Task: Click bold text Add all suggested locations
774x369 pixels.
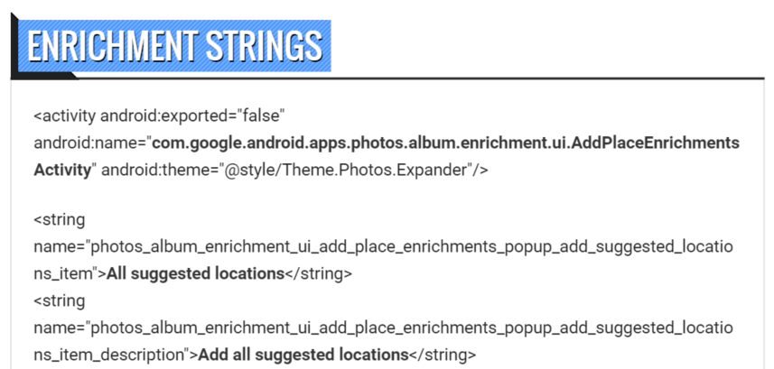Action: click(303, 352)
